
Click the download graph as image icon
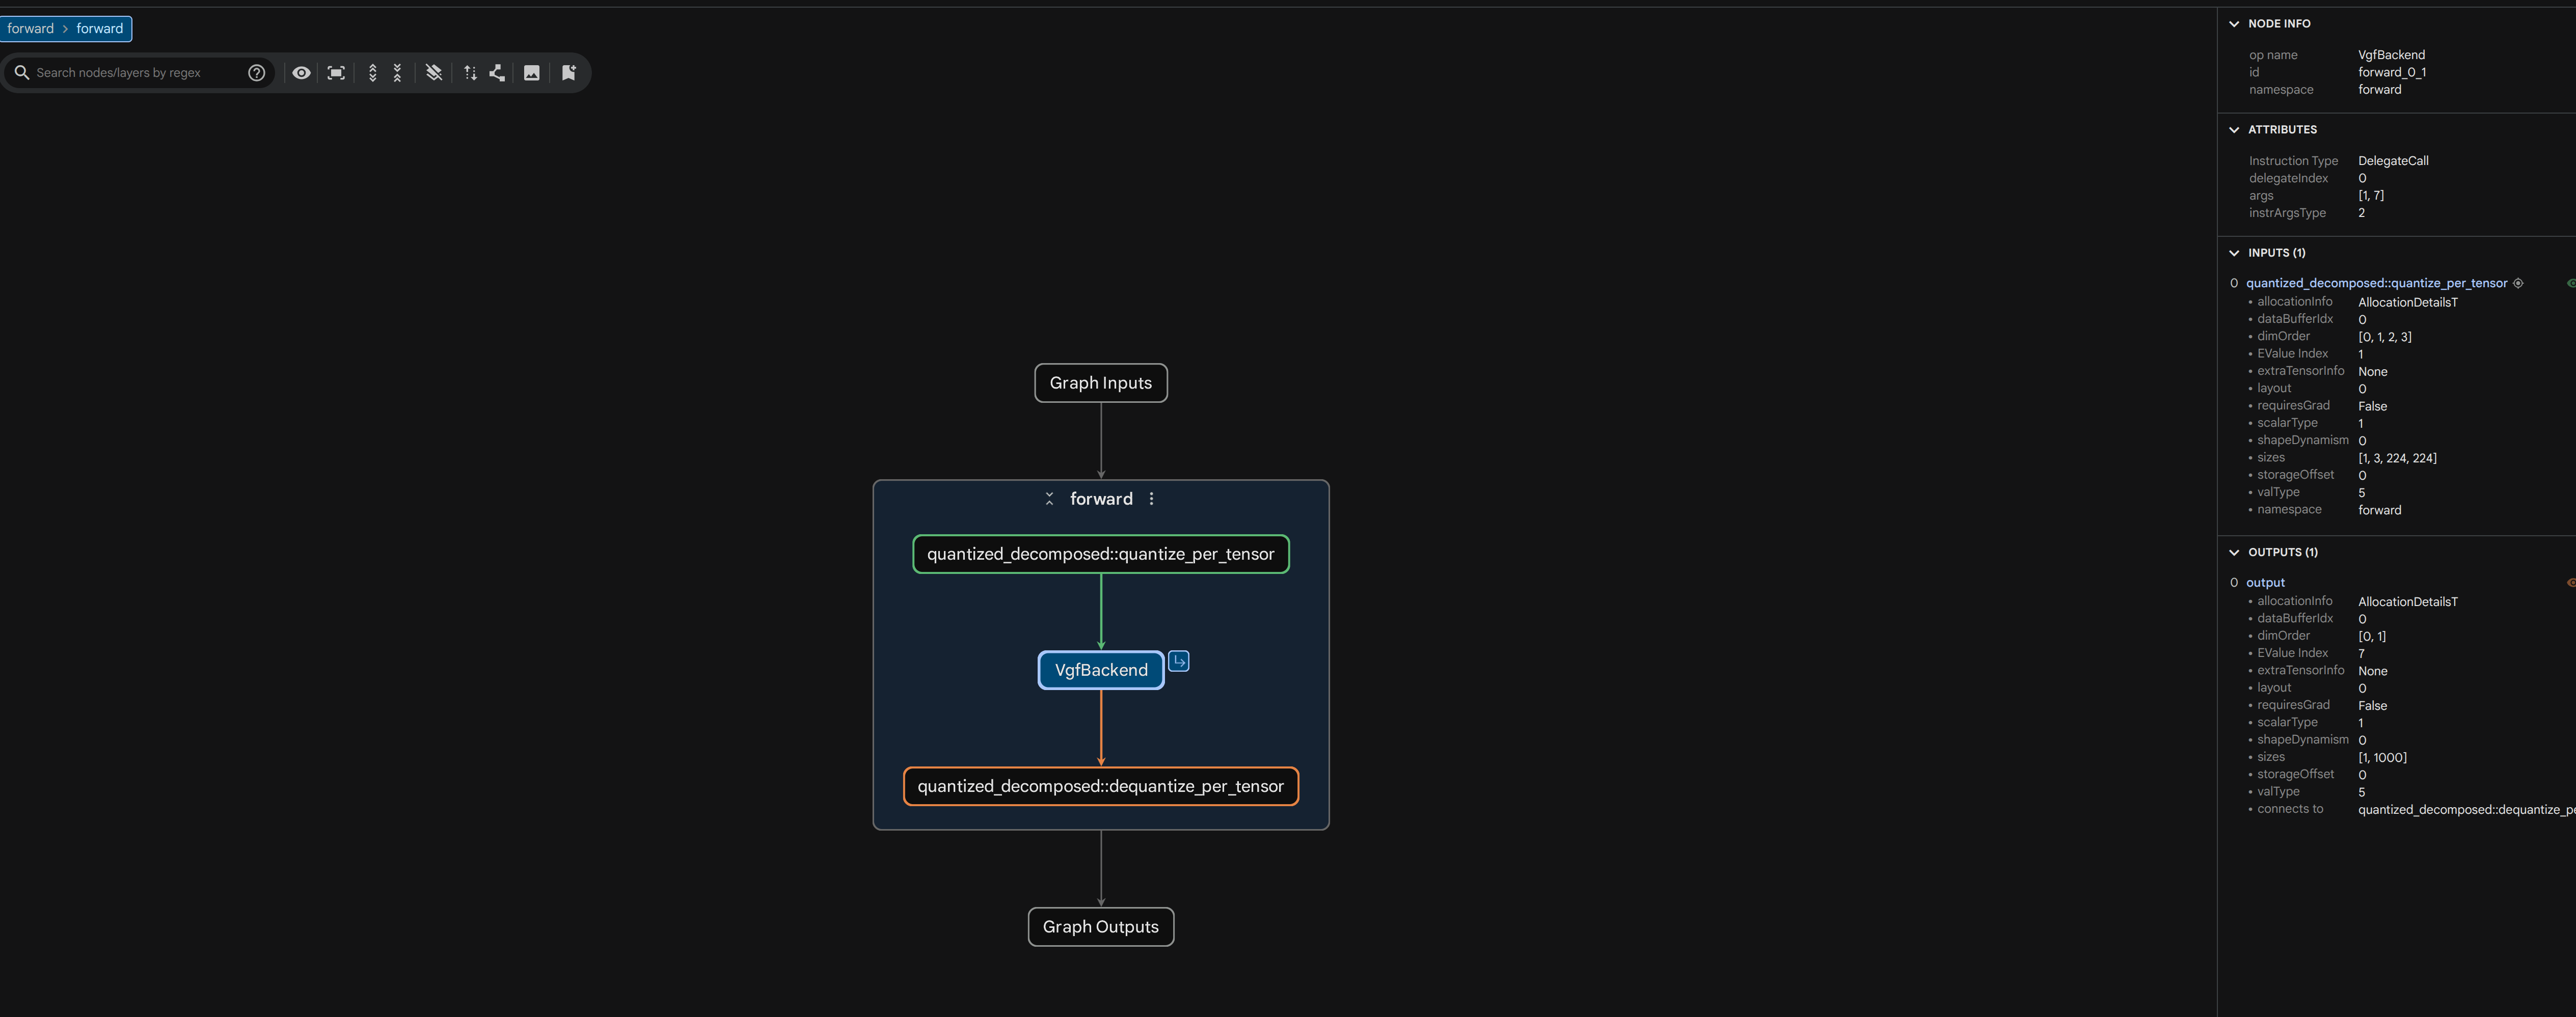[x=532, y=72]
